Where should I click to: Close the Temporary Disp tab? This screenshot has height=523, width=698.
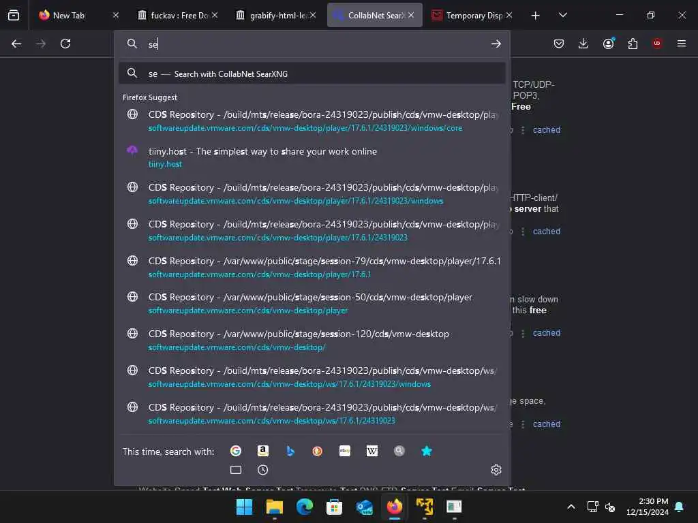509,15
